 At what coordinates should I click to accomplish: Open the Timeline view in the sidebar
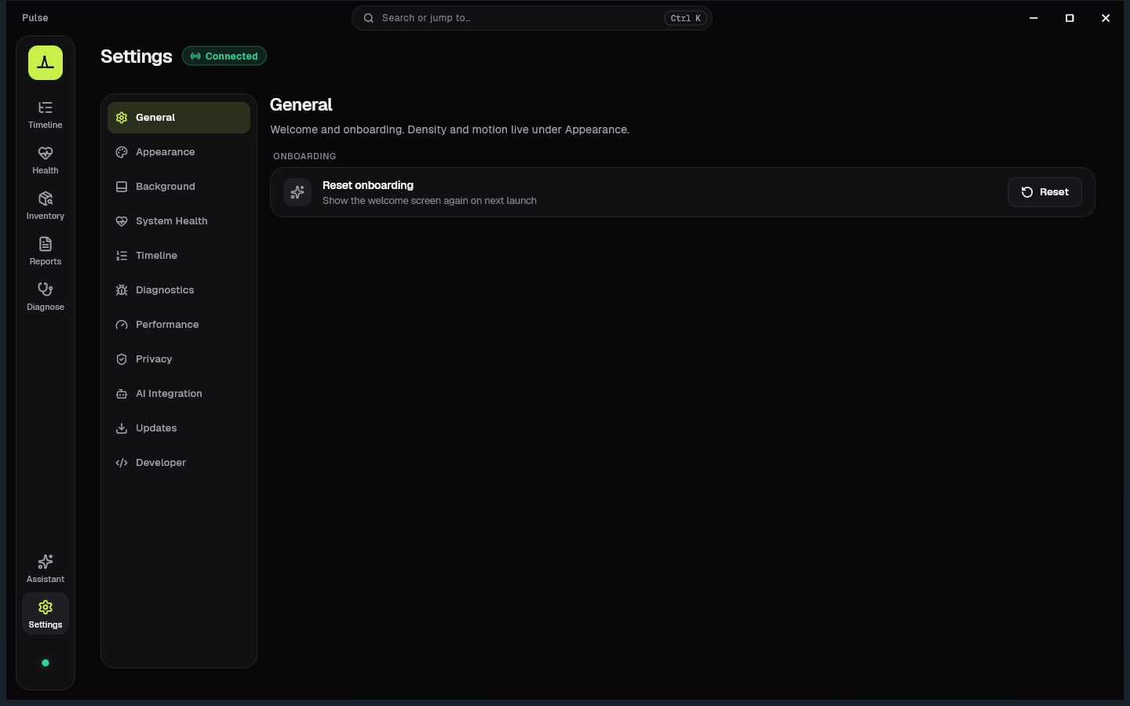click(x=46, y=115)
